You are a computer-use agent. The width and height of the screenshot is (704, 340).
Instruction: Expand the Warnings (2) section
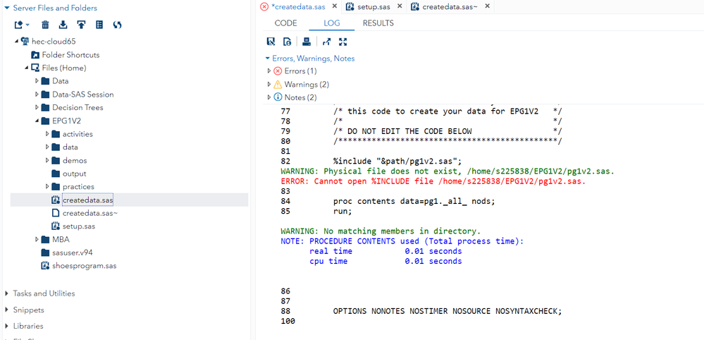click(268, 85)
